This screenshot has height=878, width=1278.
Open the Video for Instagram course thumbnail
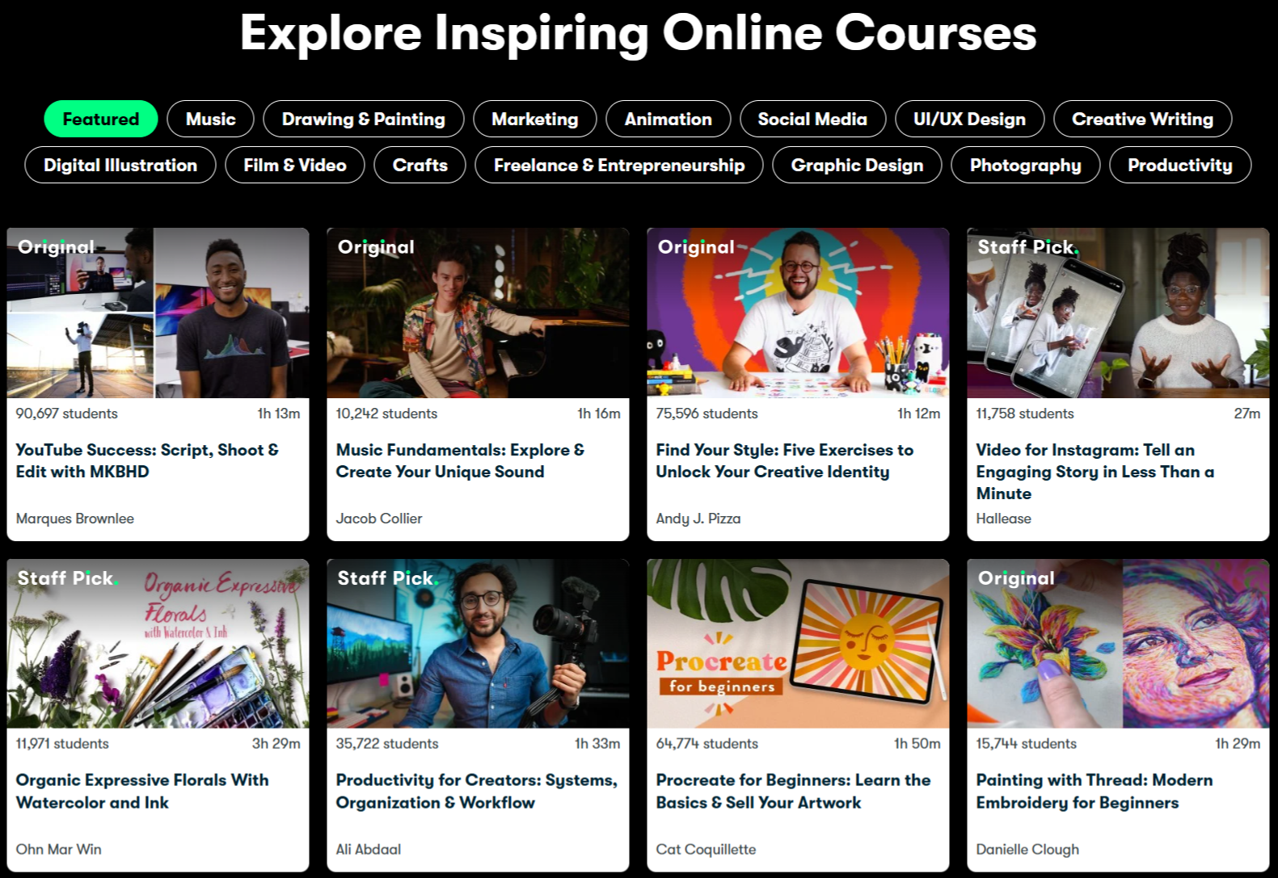1118,313
